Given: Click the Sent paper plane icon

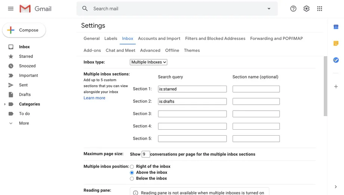Looking at the screenshot, I should click(x=11, y=85).
